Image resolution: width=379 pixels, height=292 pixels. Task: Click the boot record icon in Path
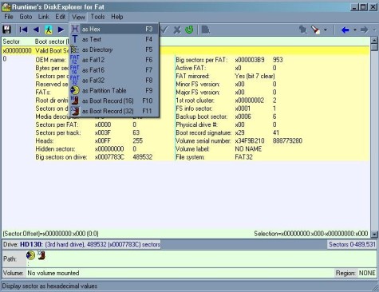(41, 255)
